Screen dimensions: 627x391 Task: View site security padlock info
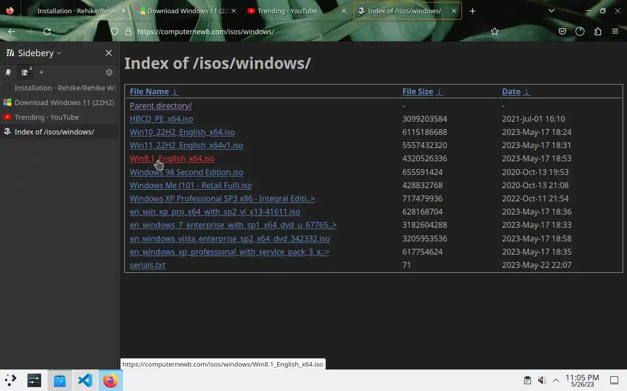coord(128,31)
